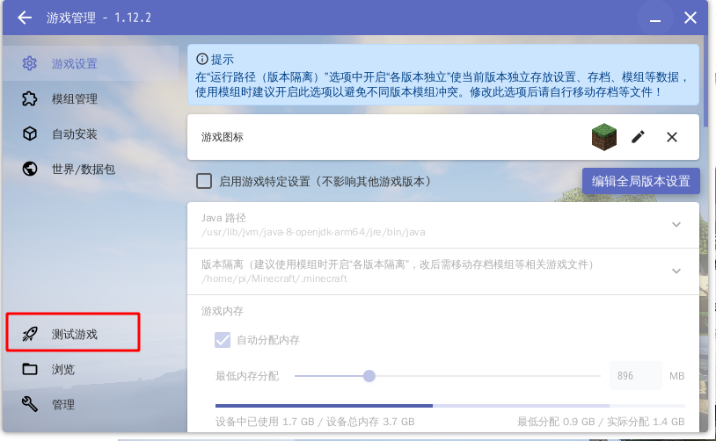This screenshot has height=441, width=716.
Task: Click the 游戏内存 section label
Action: coord(223,311)
